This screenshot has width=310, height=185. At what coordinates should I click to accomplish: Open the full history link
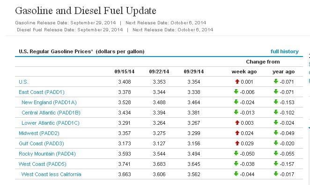point(285,51)
